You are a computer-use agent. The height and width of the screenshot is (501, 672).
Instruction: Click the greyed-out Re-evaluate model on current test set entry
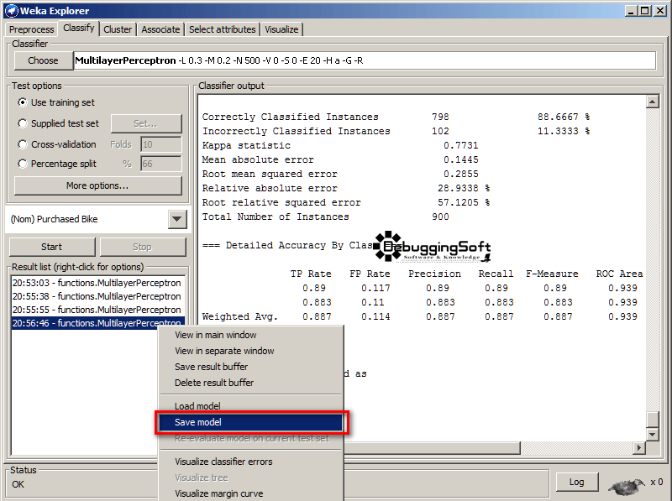click(x=251, y=438)
